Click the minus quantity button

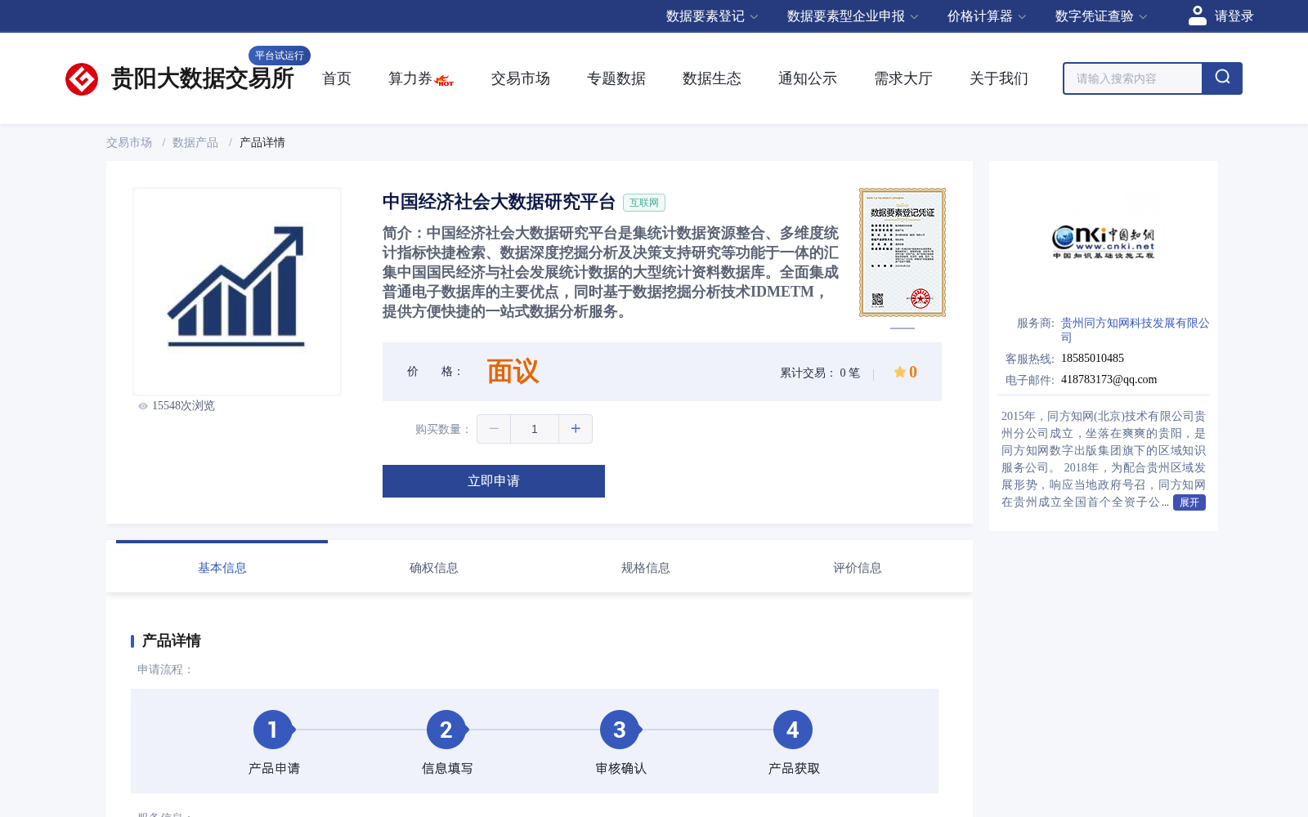pos(494,429)
